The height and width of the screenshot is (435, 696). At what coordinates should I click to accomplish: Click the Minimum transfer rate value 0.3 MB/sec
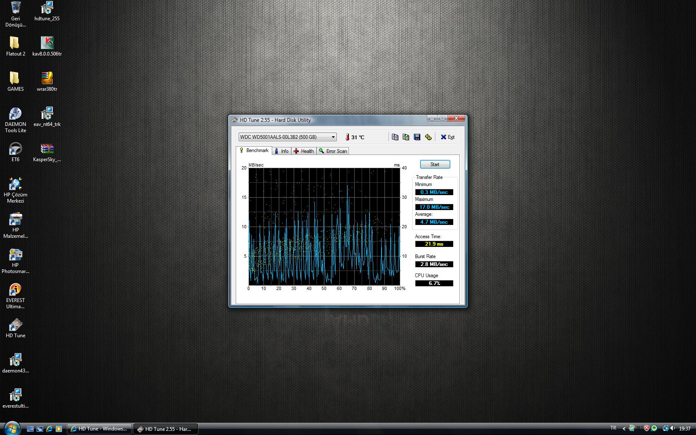pos(434,192)
